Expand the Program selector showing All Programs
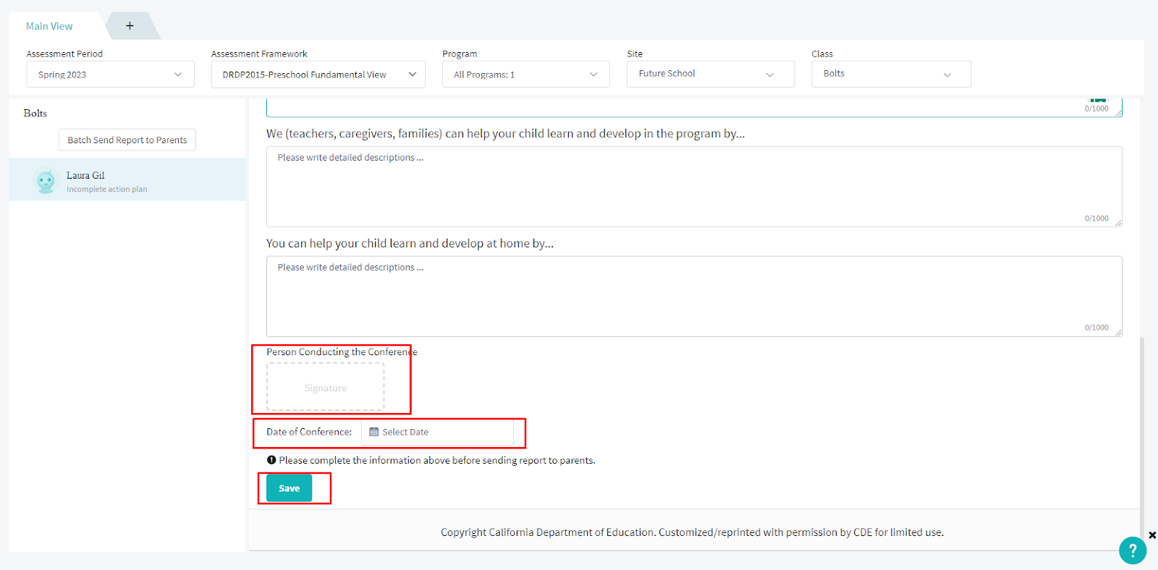 point(525,75)
